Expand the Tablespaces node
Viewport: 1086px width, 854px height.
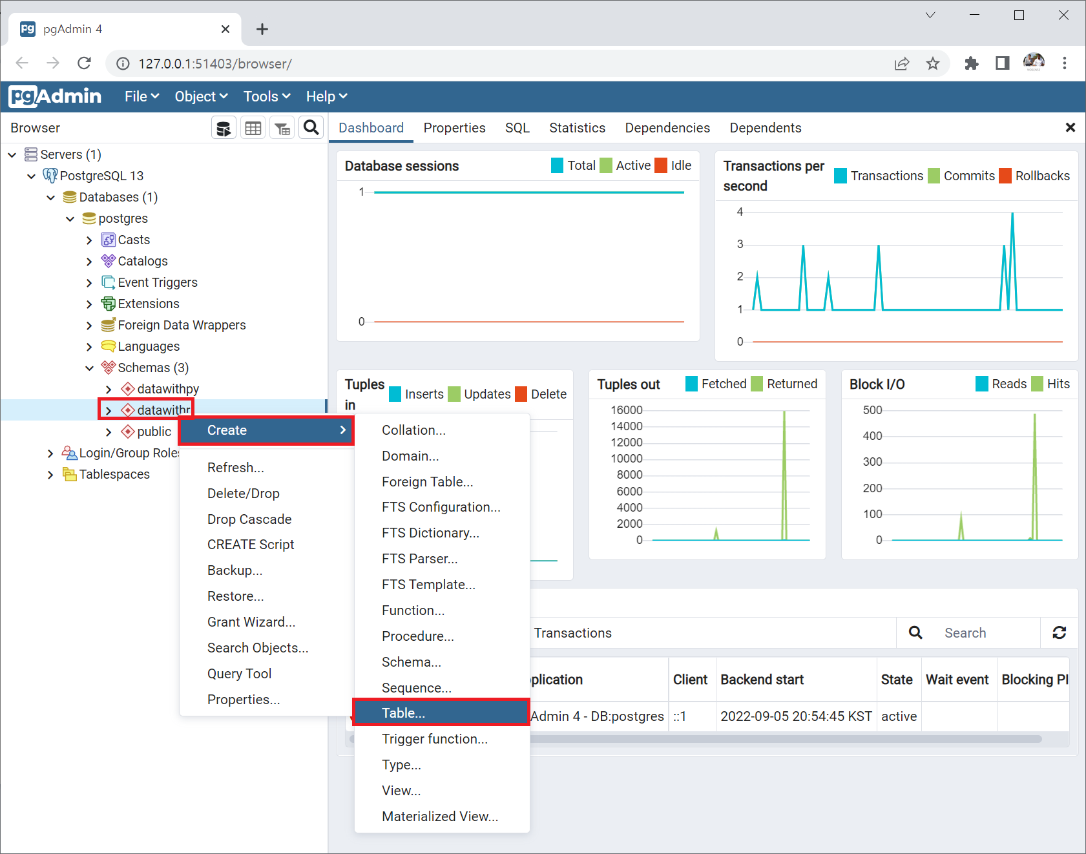(x=51, y=474)
